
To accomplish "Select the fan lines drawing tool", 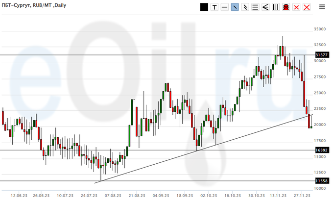I will point(265,7).
